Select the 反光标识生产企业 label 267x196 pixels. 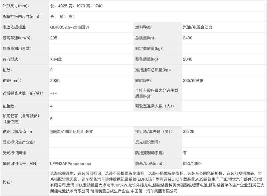pos(19,142)
